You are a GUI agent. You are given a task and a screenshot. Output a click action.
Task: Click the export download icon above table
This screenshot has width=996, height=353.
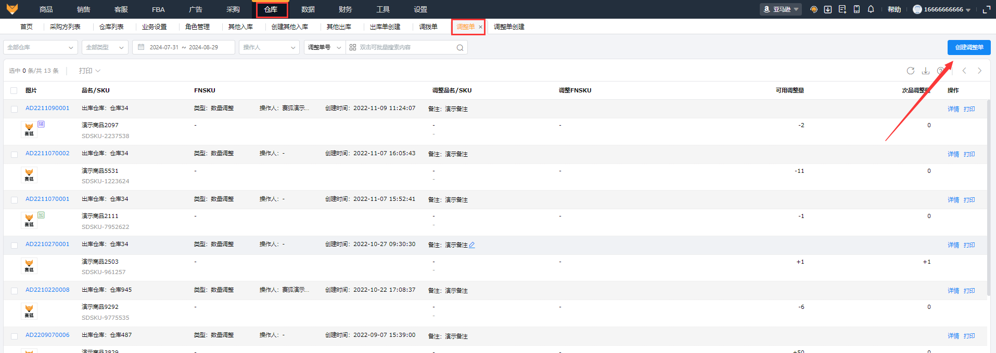(x=926, y=71)
